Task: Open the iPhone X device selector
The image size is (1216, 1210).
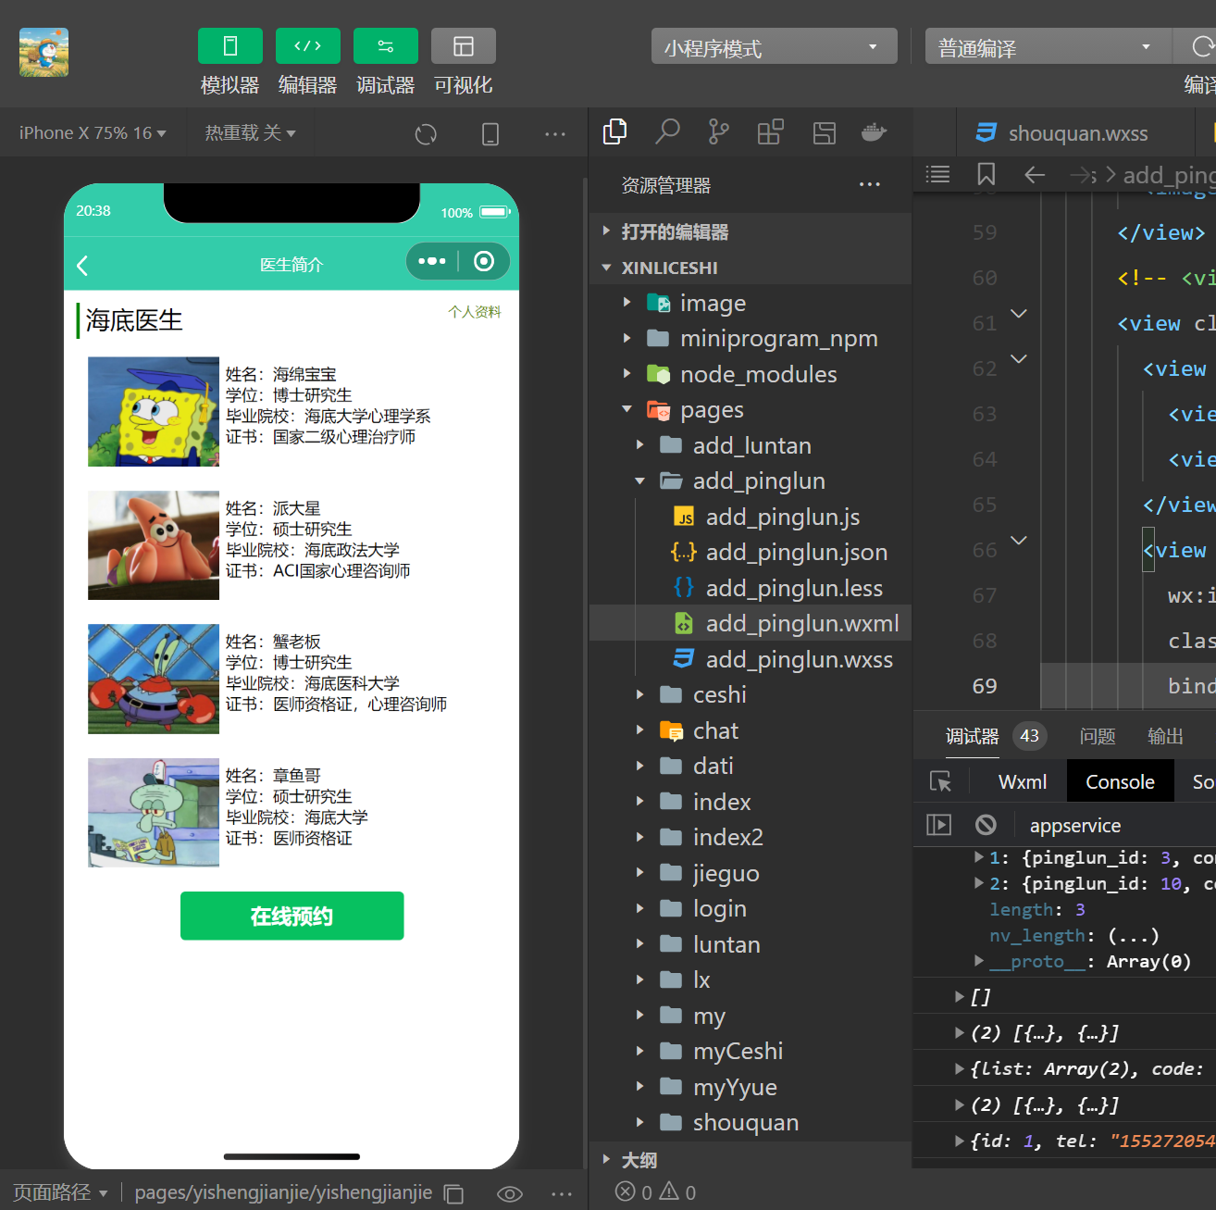Action: click(x=93, y=133)
